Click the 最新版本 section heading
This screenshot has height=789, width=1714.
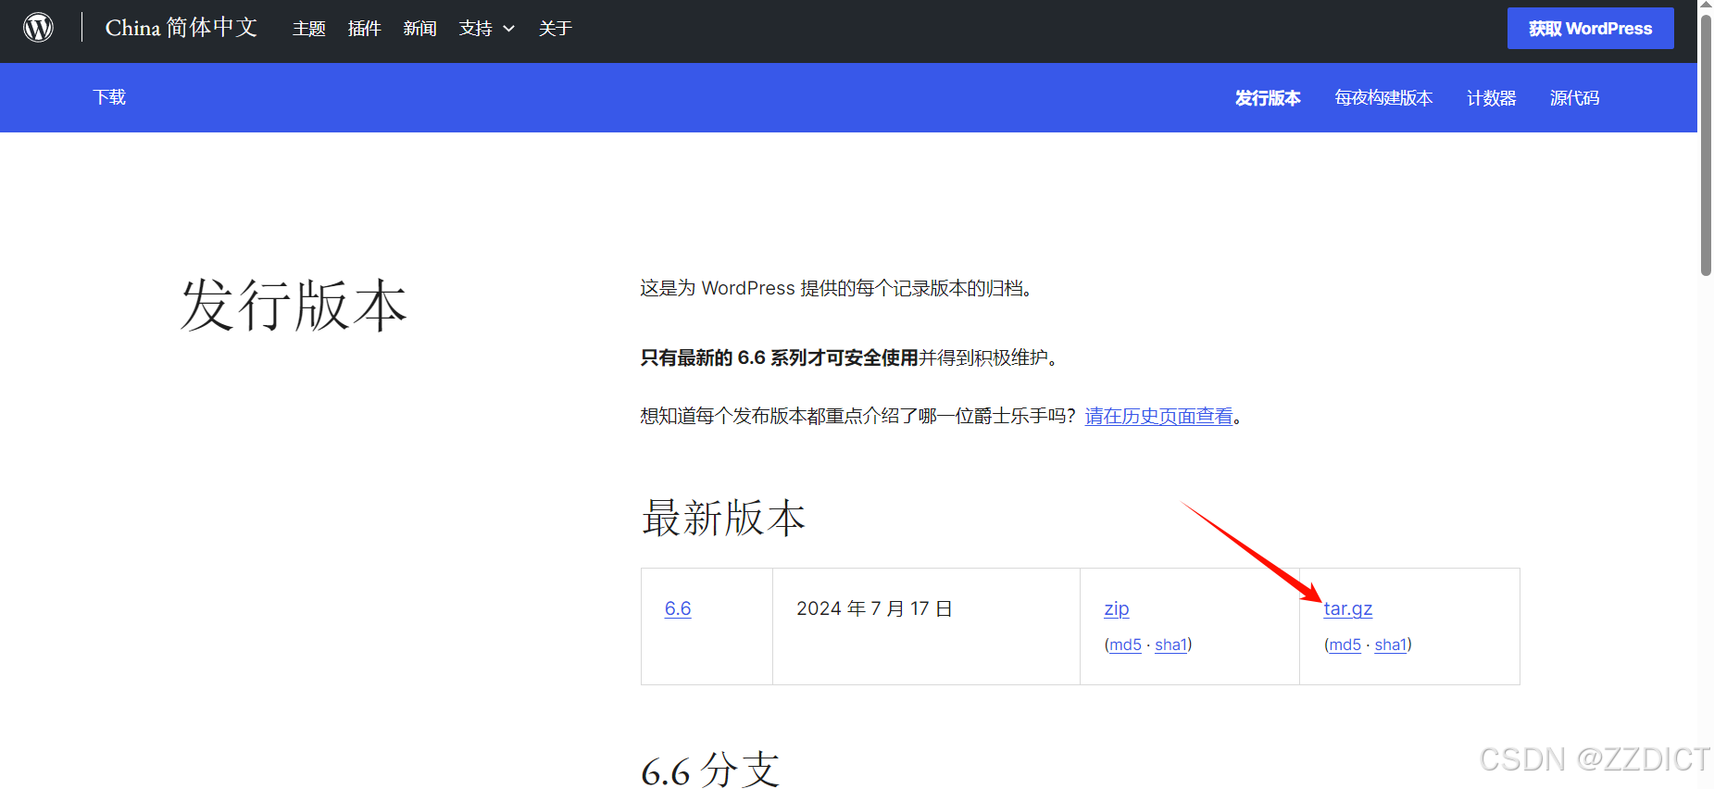click(723, 518)
